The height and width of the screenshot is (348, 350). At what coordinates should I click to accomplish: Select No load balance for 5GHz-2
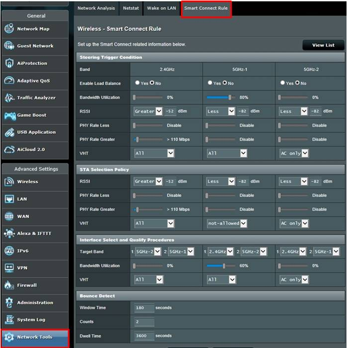297,83
